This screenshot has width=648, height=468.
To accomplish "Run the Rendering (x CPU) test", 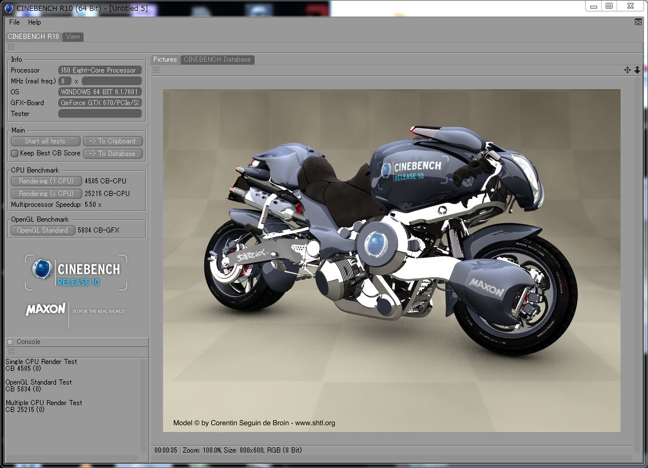I will (46, 193).
